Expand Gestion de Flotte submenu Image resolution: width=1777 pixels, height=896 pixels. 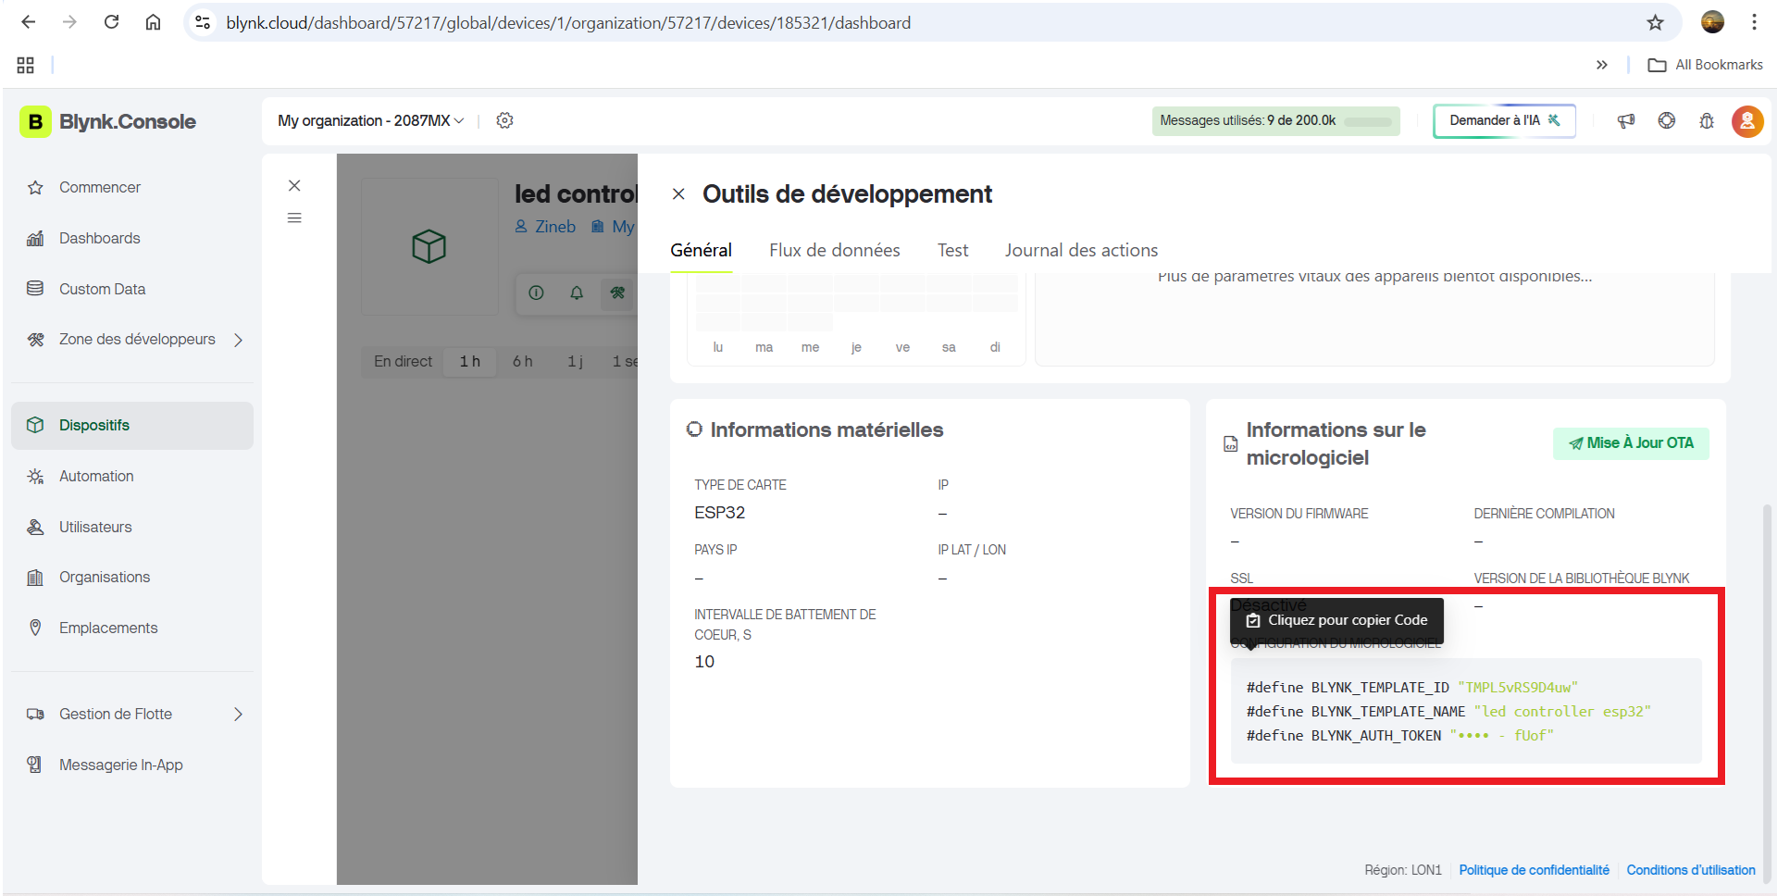[239, 715]
